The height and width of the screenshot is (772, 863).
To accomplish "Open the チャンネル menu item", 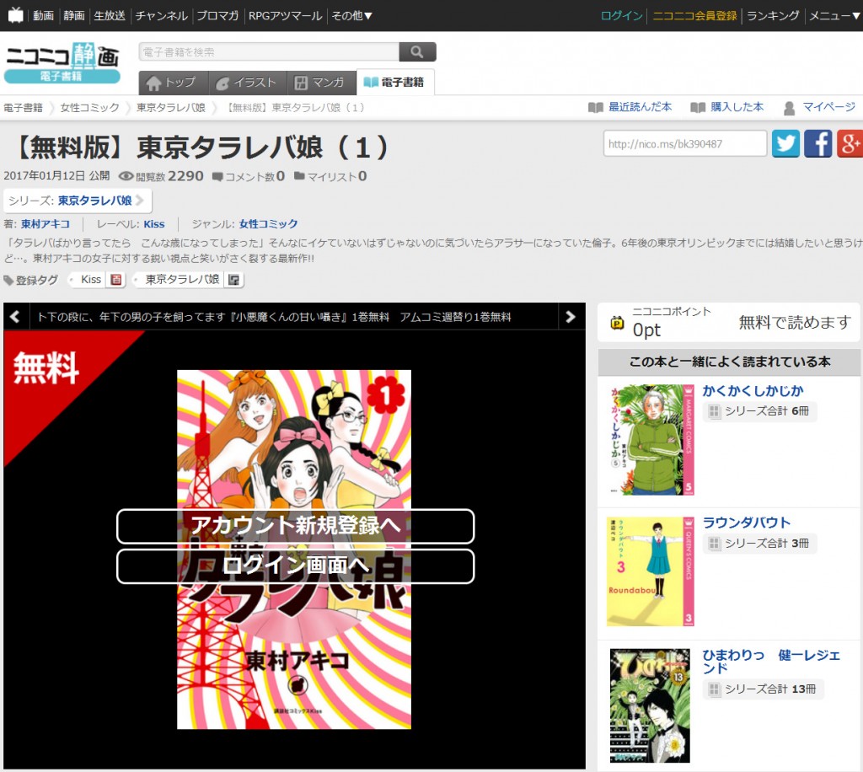I will pyautogui.click(x=161, y=15).
